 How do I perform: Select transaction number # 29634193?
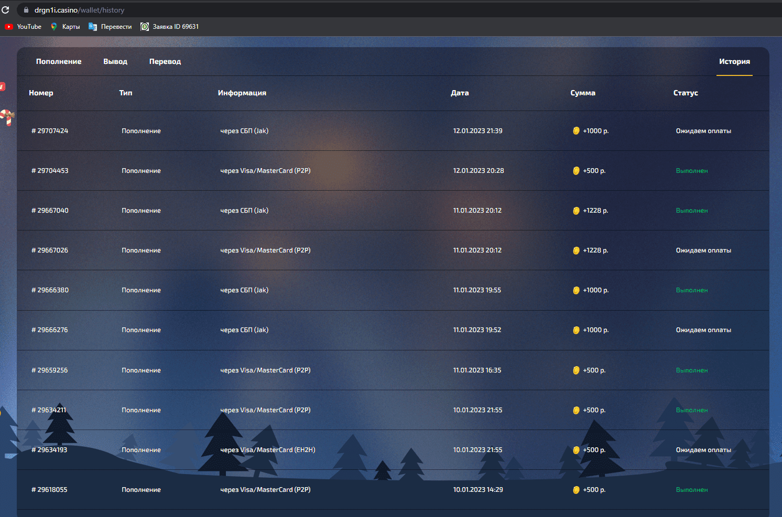[x=49, y=450]
